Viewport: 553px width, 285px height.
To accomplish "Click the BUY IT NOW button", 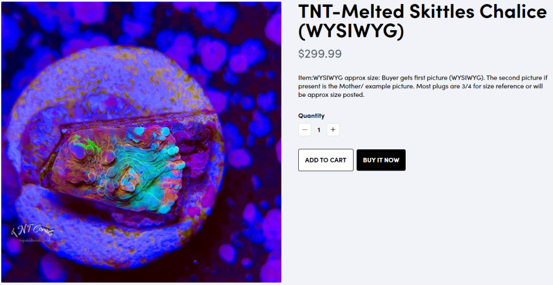I will 381,160.
